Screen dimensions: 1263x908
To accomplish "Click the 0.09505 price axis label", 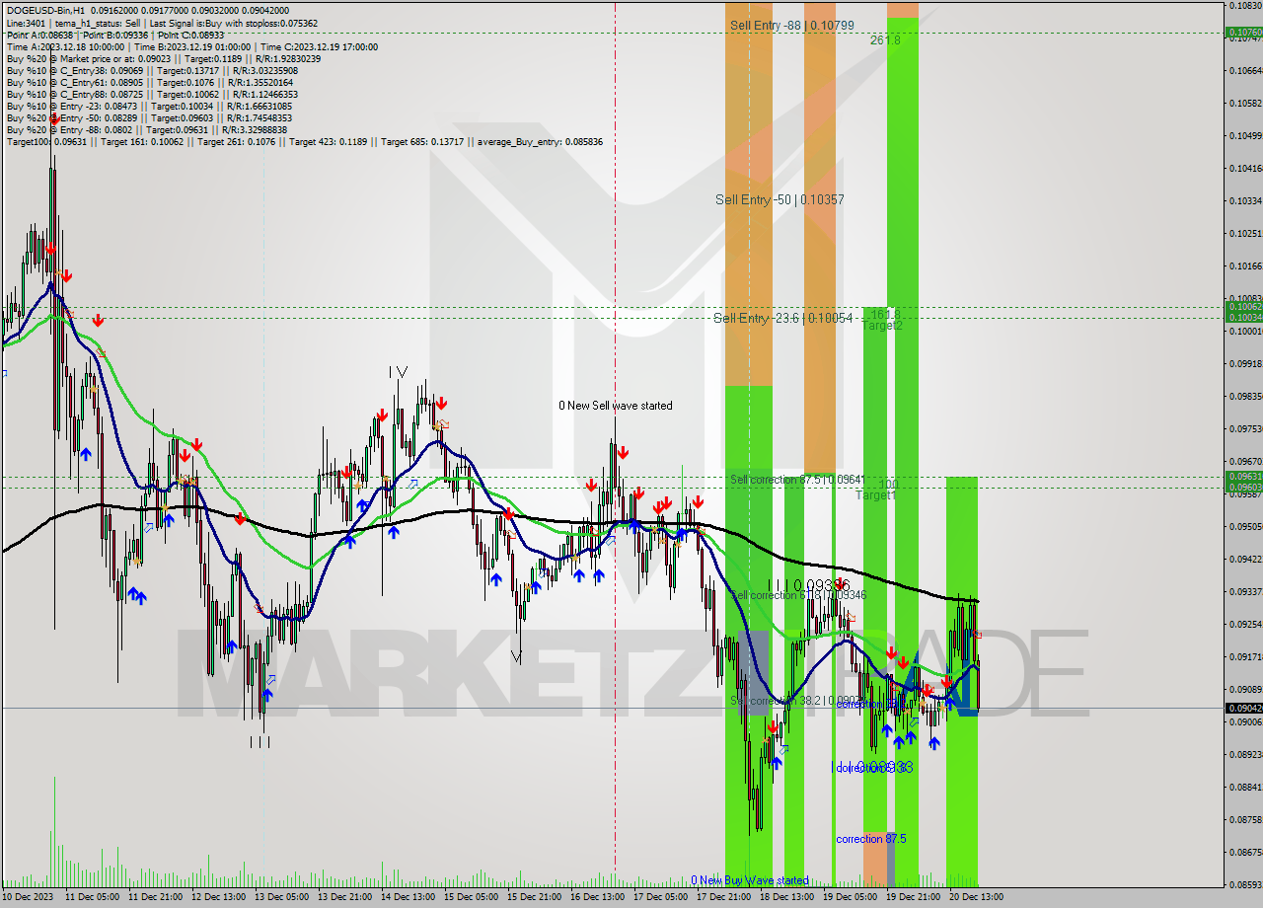I will (1245, 526).
